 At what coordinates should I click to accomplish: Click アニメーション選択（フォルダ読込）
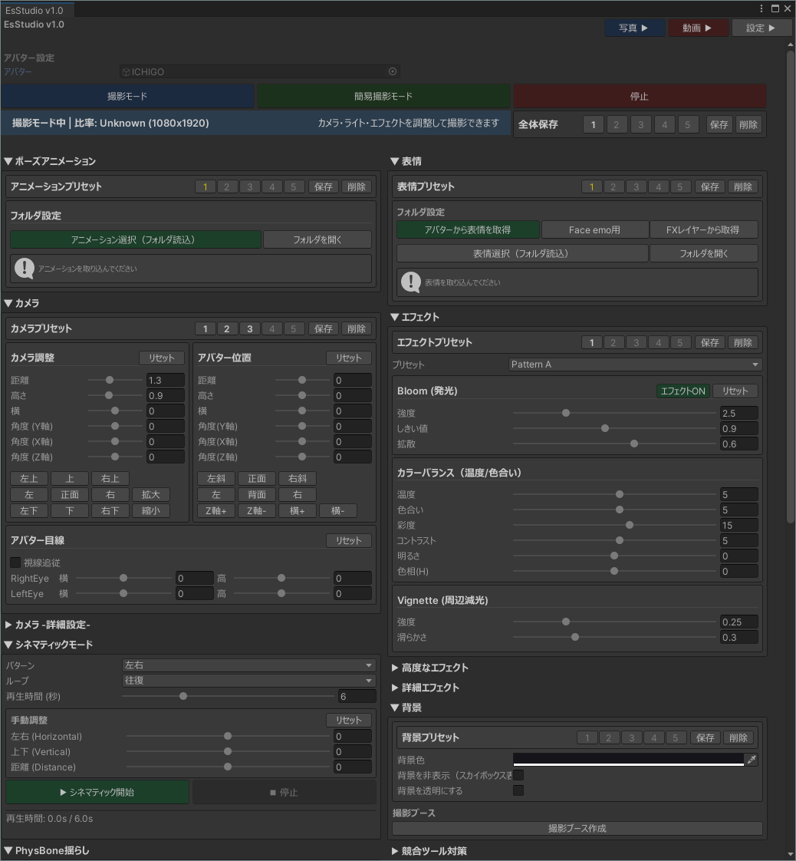tap(136, 239)
